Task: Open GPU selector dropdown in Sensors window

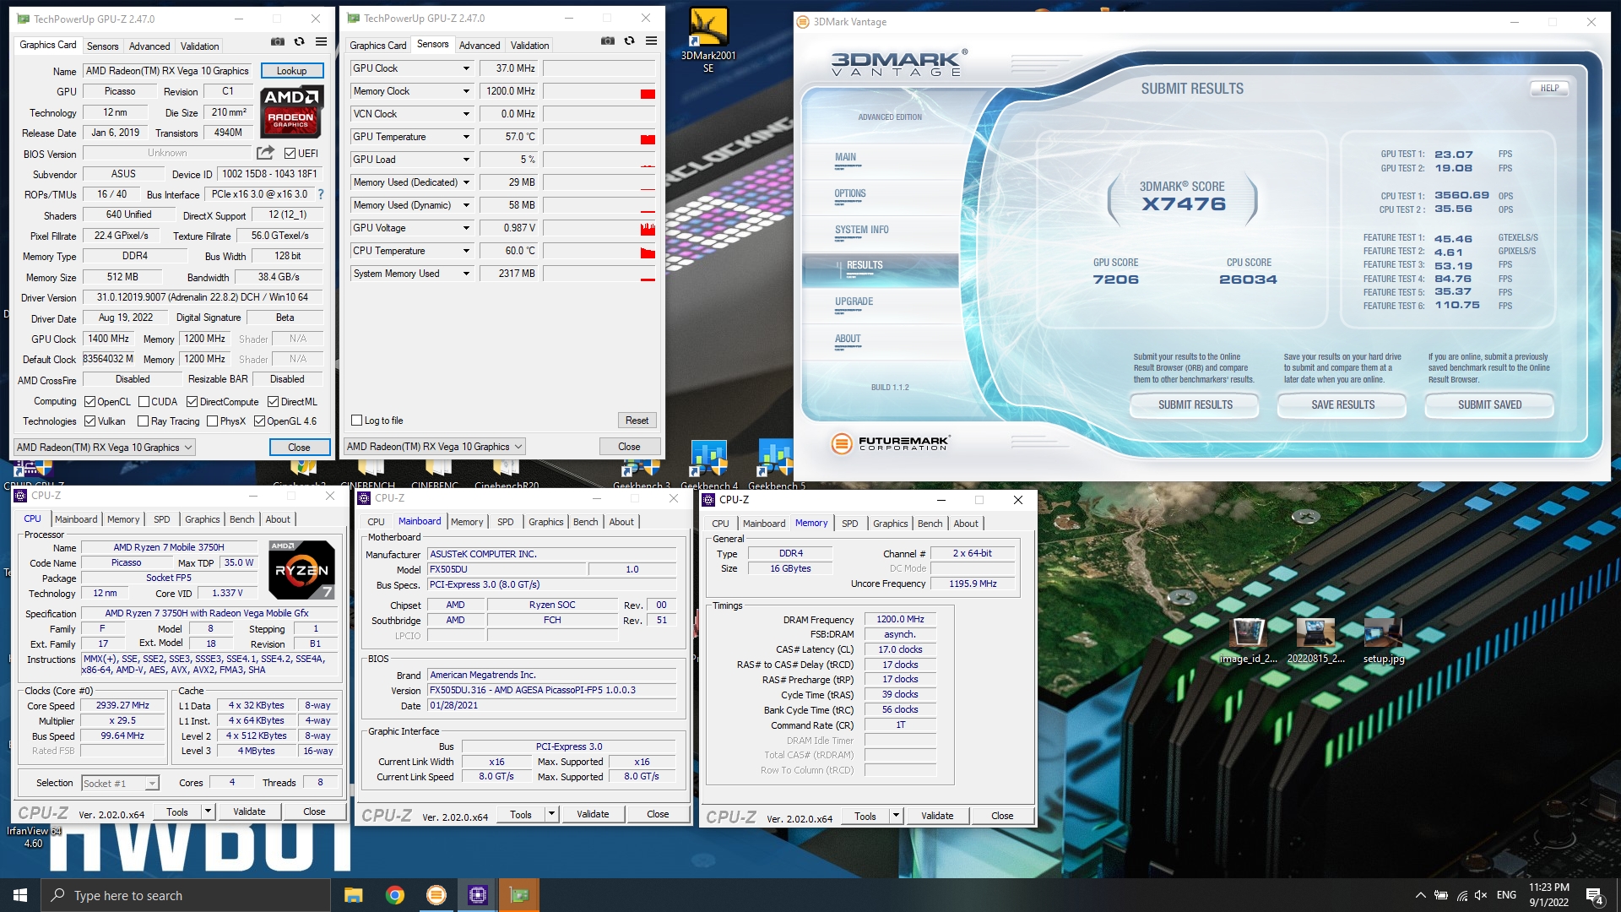Action: click(434, 447)
